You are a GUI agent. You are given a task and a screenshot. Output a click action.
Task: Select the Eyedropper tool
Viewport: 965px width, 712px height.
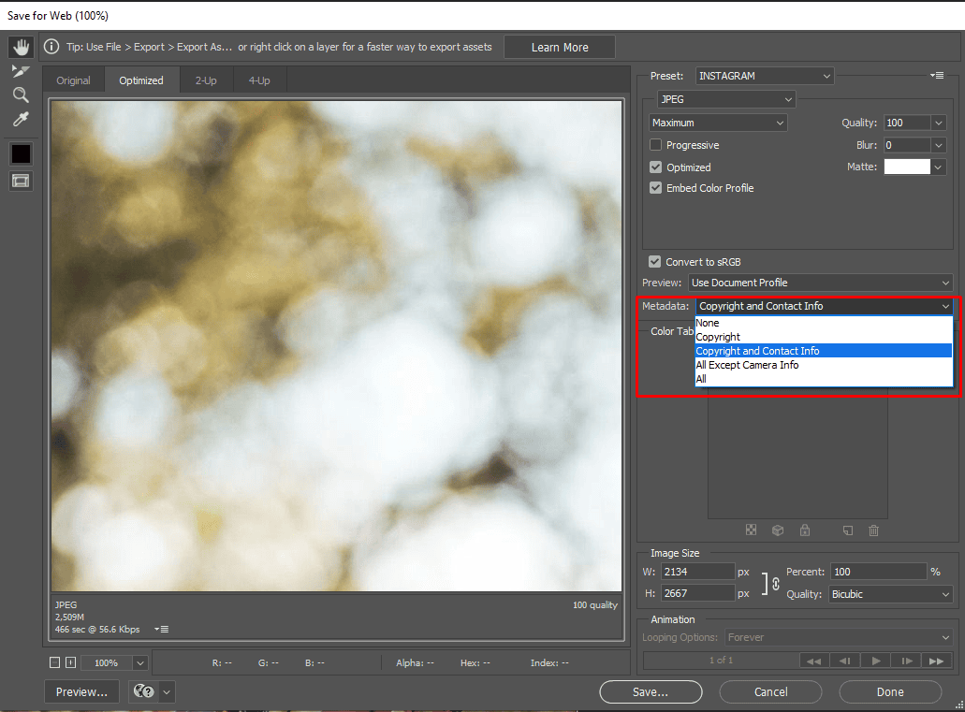(x=21, y=119)
